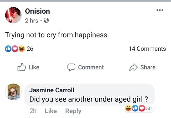Click the globe public audience icon
The image size is (171, 118).
(x=46, y=20)
